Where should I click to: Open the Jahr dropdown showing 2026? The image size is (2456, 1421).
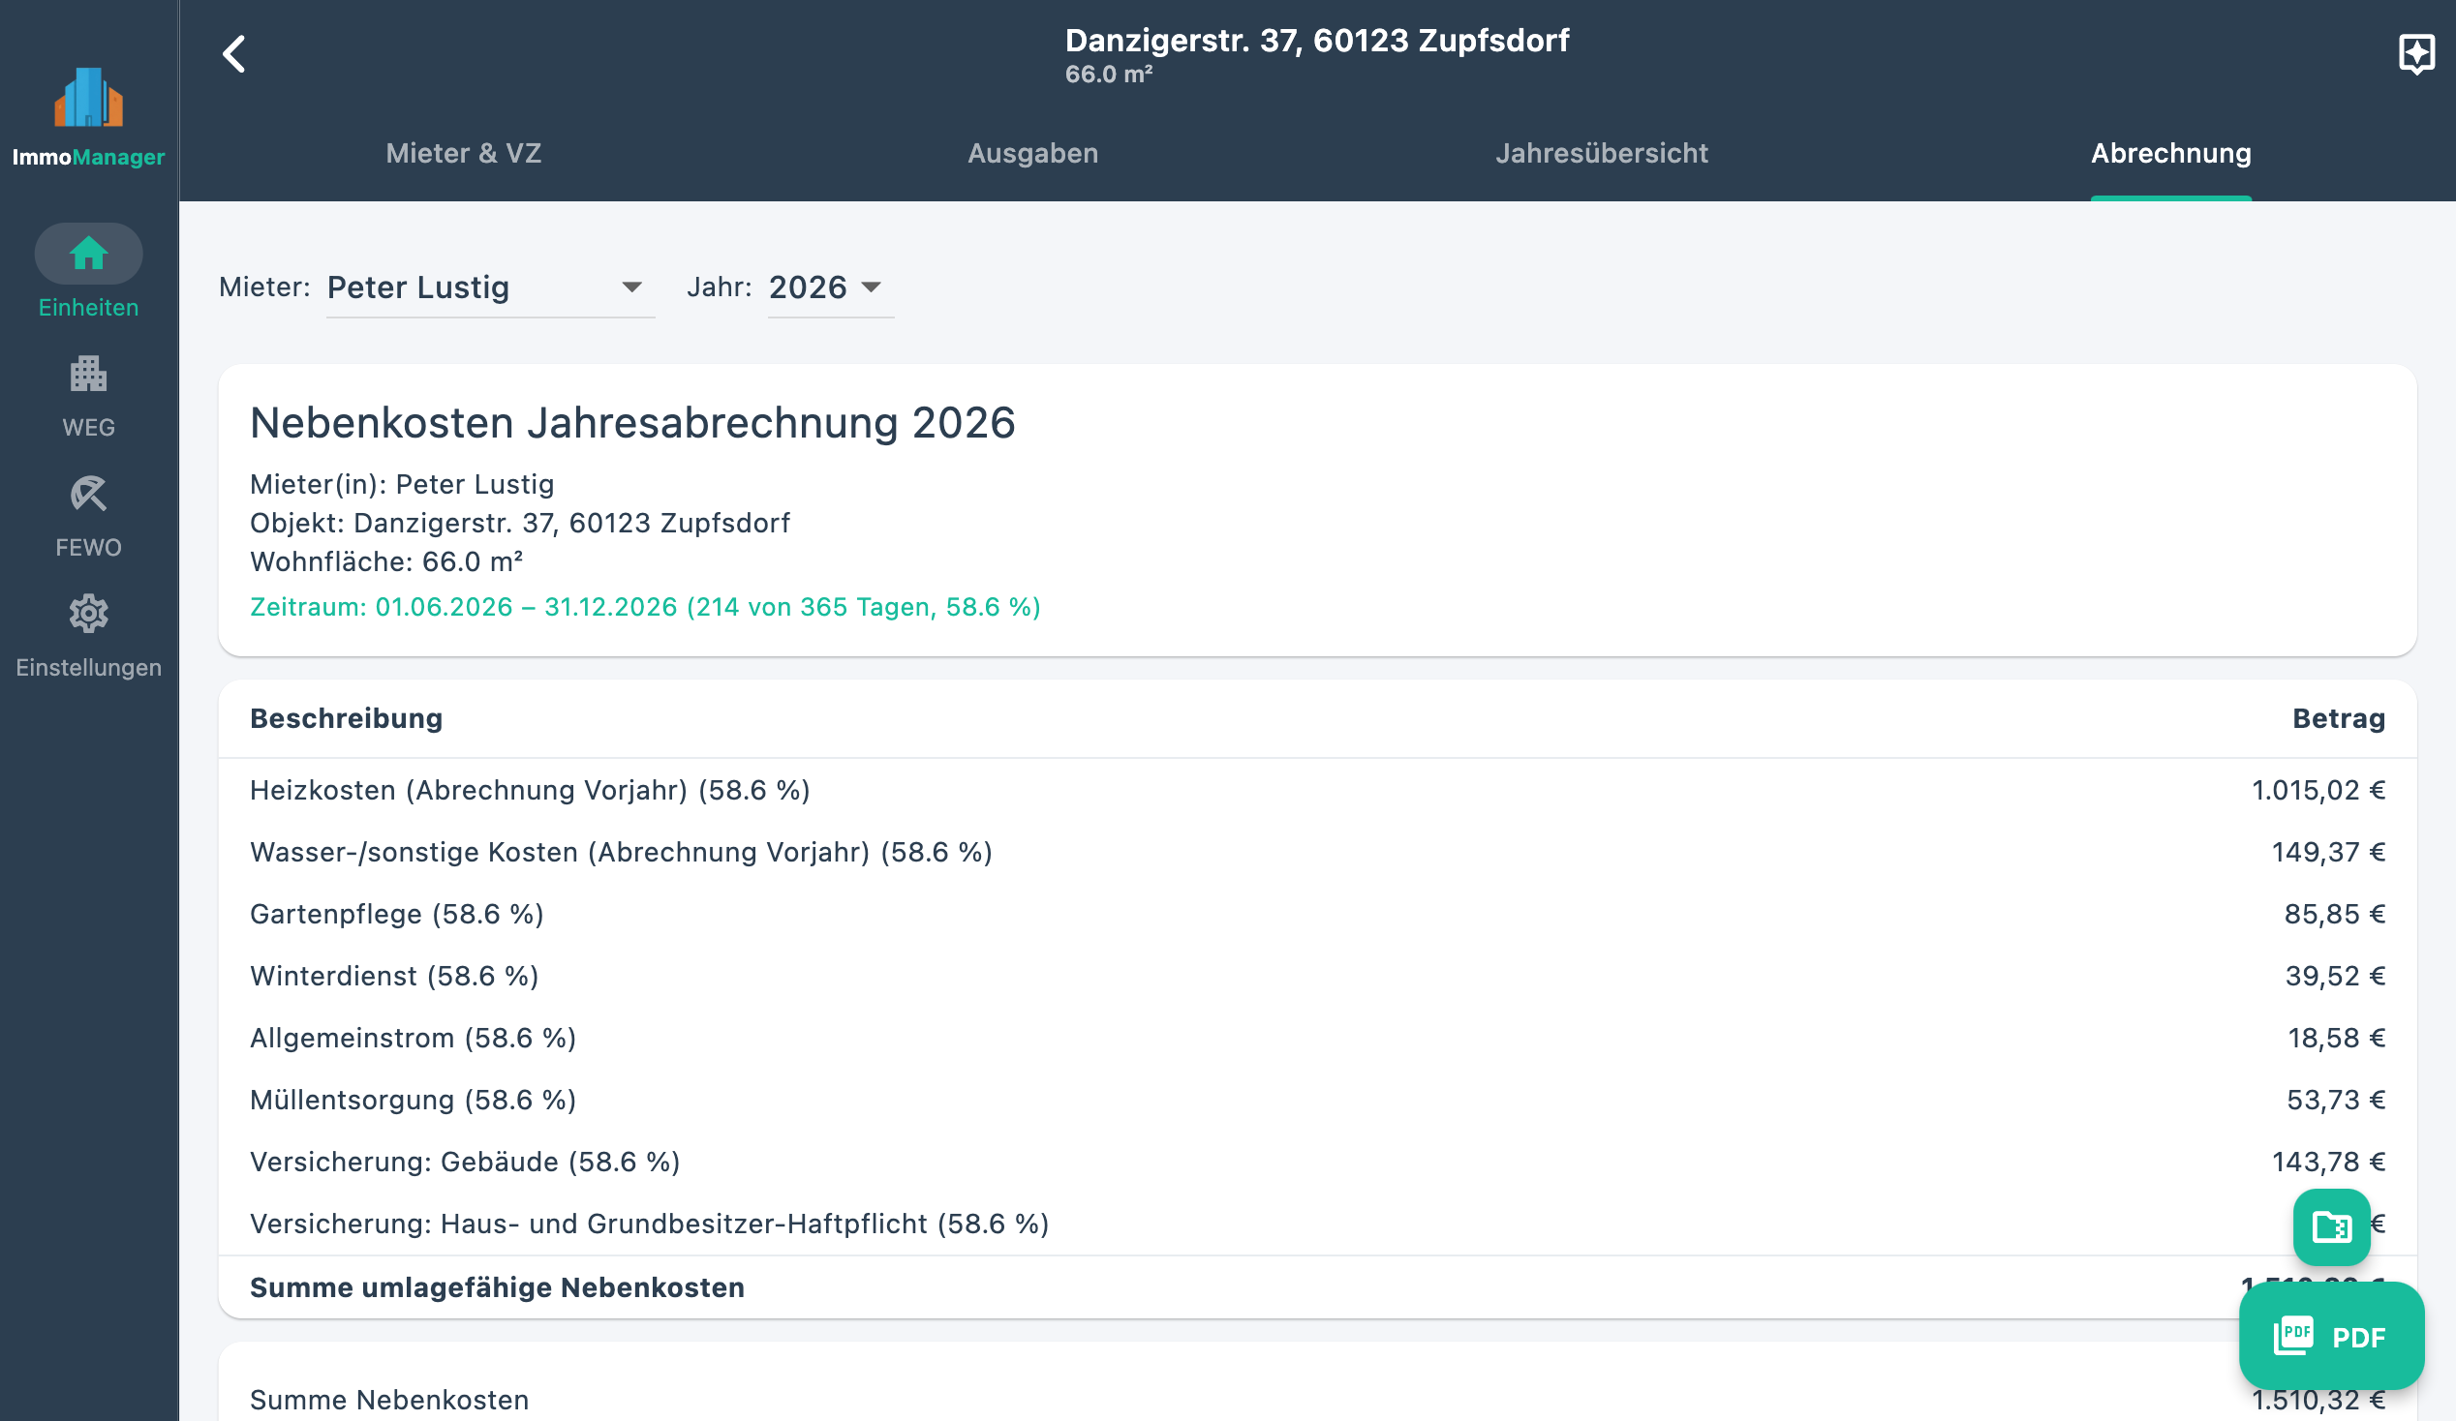click(830, 288)
